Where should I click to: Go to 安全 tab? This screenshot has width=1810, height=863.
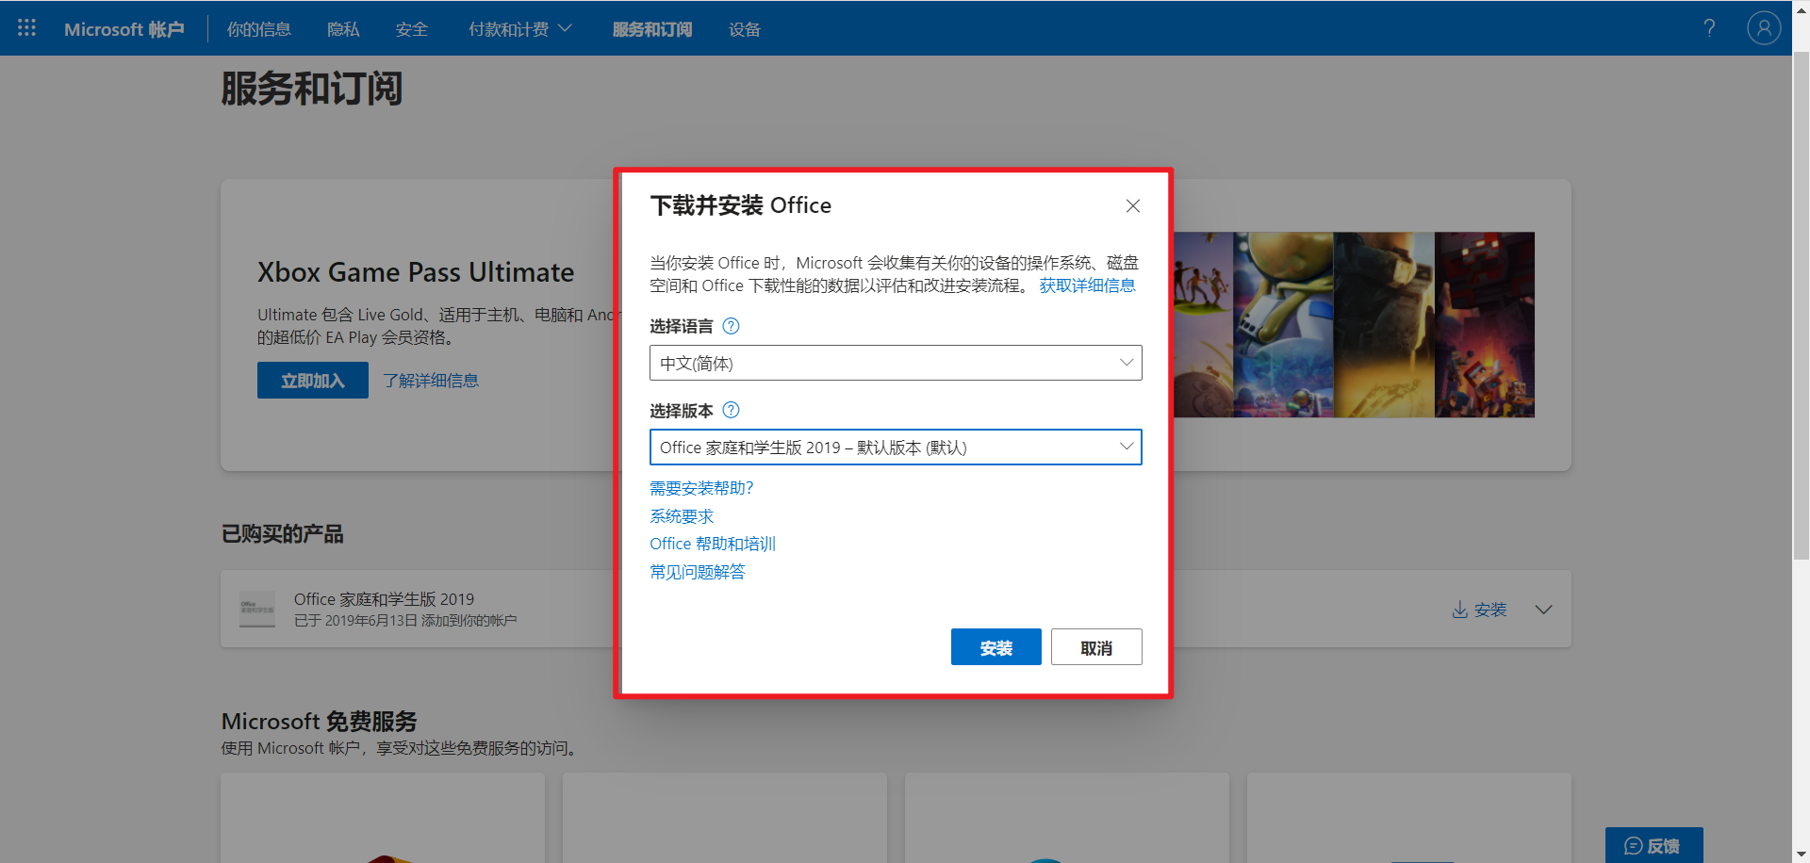point(412,29)
